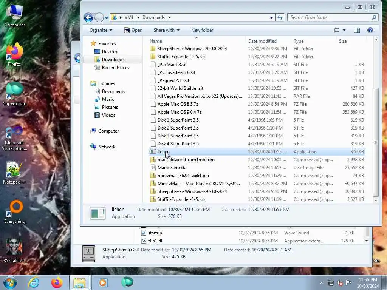Open Music library
Image resolution: width=387 pixels, height=290 pixels.
tap(104, 99)
